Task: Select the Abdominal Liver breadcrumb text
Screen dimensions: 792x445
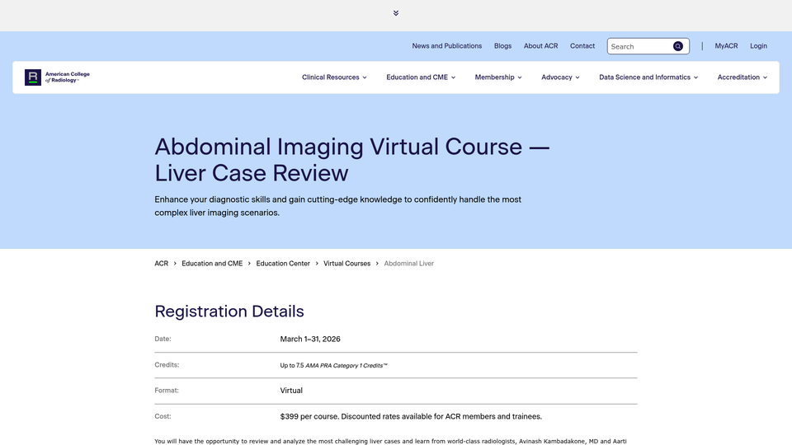Action: tap(408, 264)
